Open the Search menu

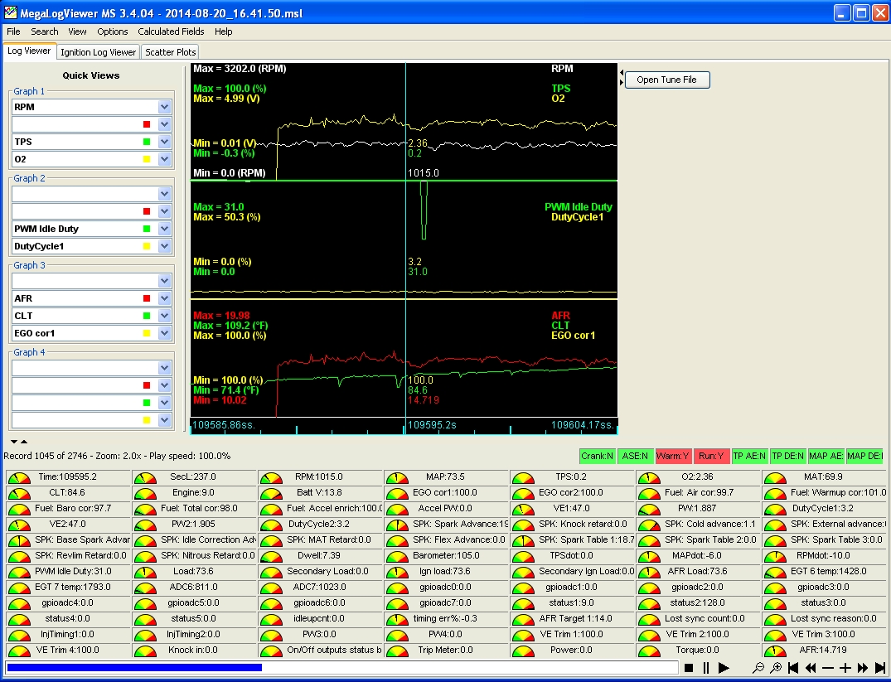pos(44,31)
